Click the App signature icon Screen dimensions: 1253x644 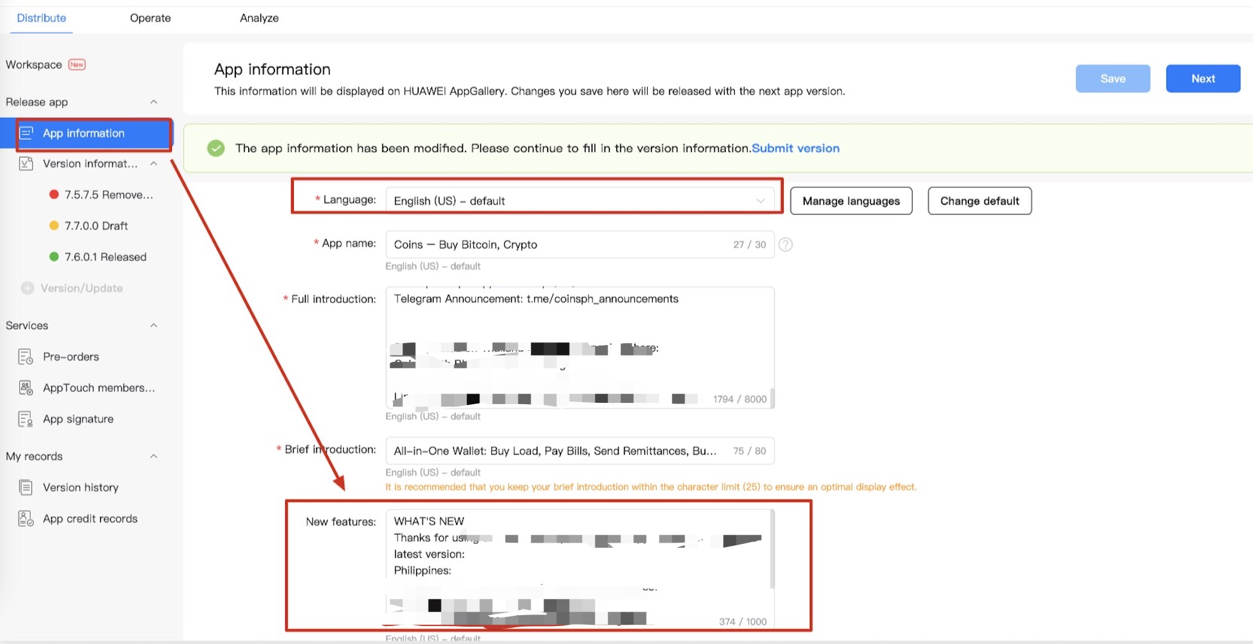pos(26,419)
